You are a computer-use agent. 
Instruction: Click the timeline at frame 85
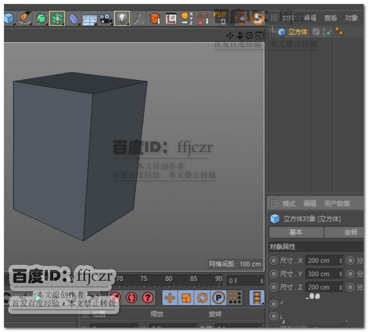(193, 279)
